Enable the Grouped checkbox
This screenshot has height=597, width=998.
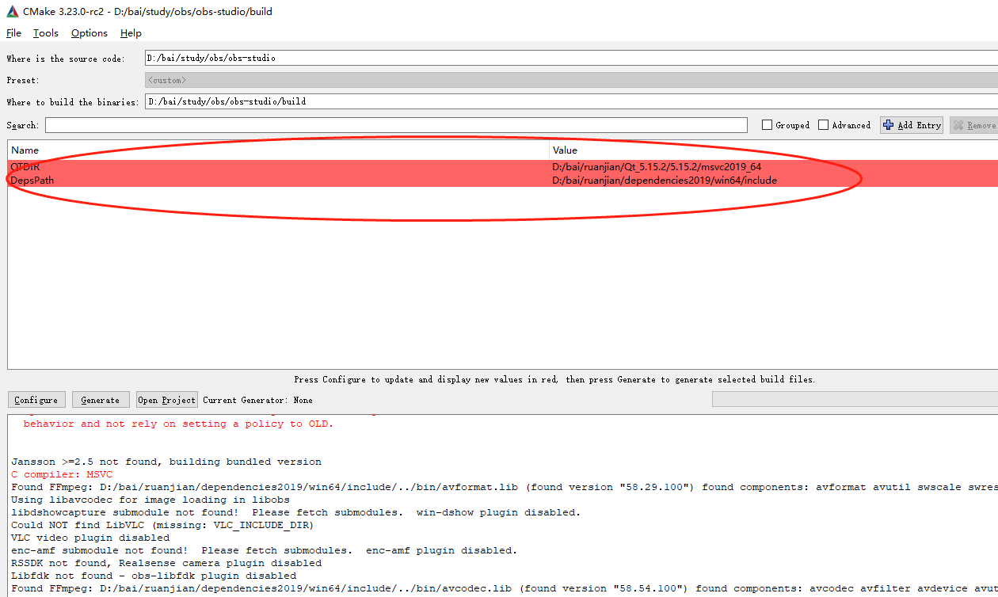click(767, 125)
